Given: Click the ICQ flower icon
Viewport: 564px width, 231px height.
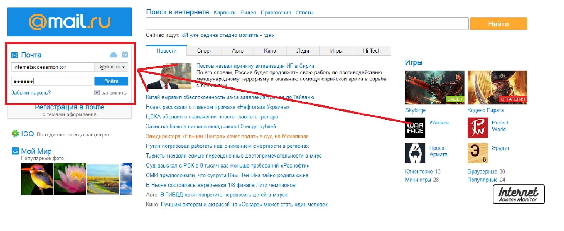Looking at the screenshot, I should coord(15,134).
